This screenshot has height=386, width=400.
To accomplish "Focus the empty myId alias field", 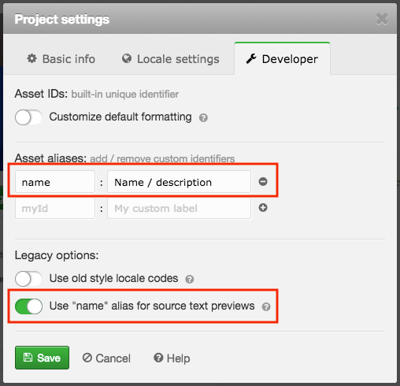I will [55, 208].
